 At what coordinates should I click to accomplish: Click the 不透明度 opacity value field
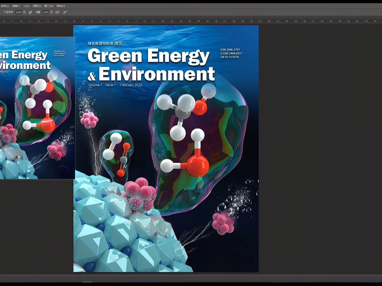tap(19, 12)
